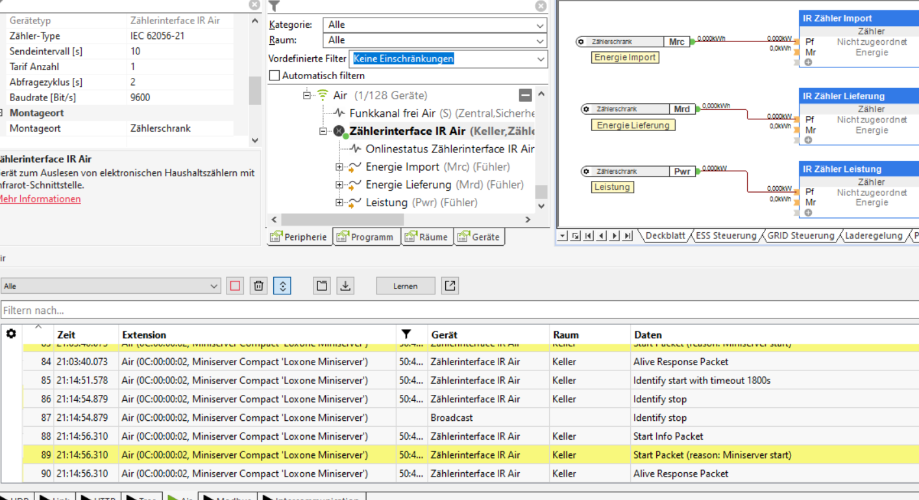Screen dimensions: 919x500
Task: Click the plus icon on the IR Zähler Import block
Action: point(809,62)
